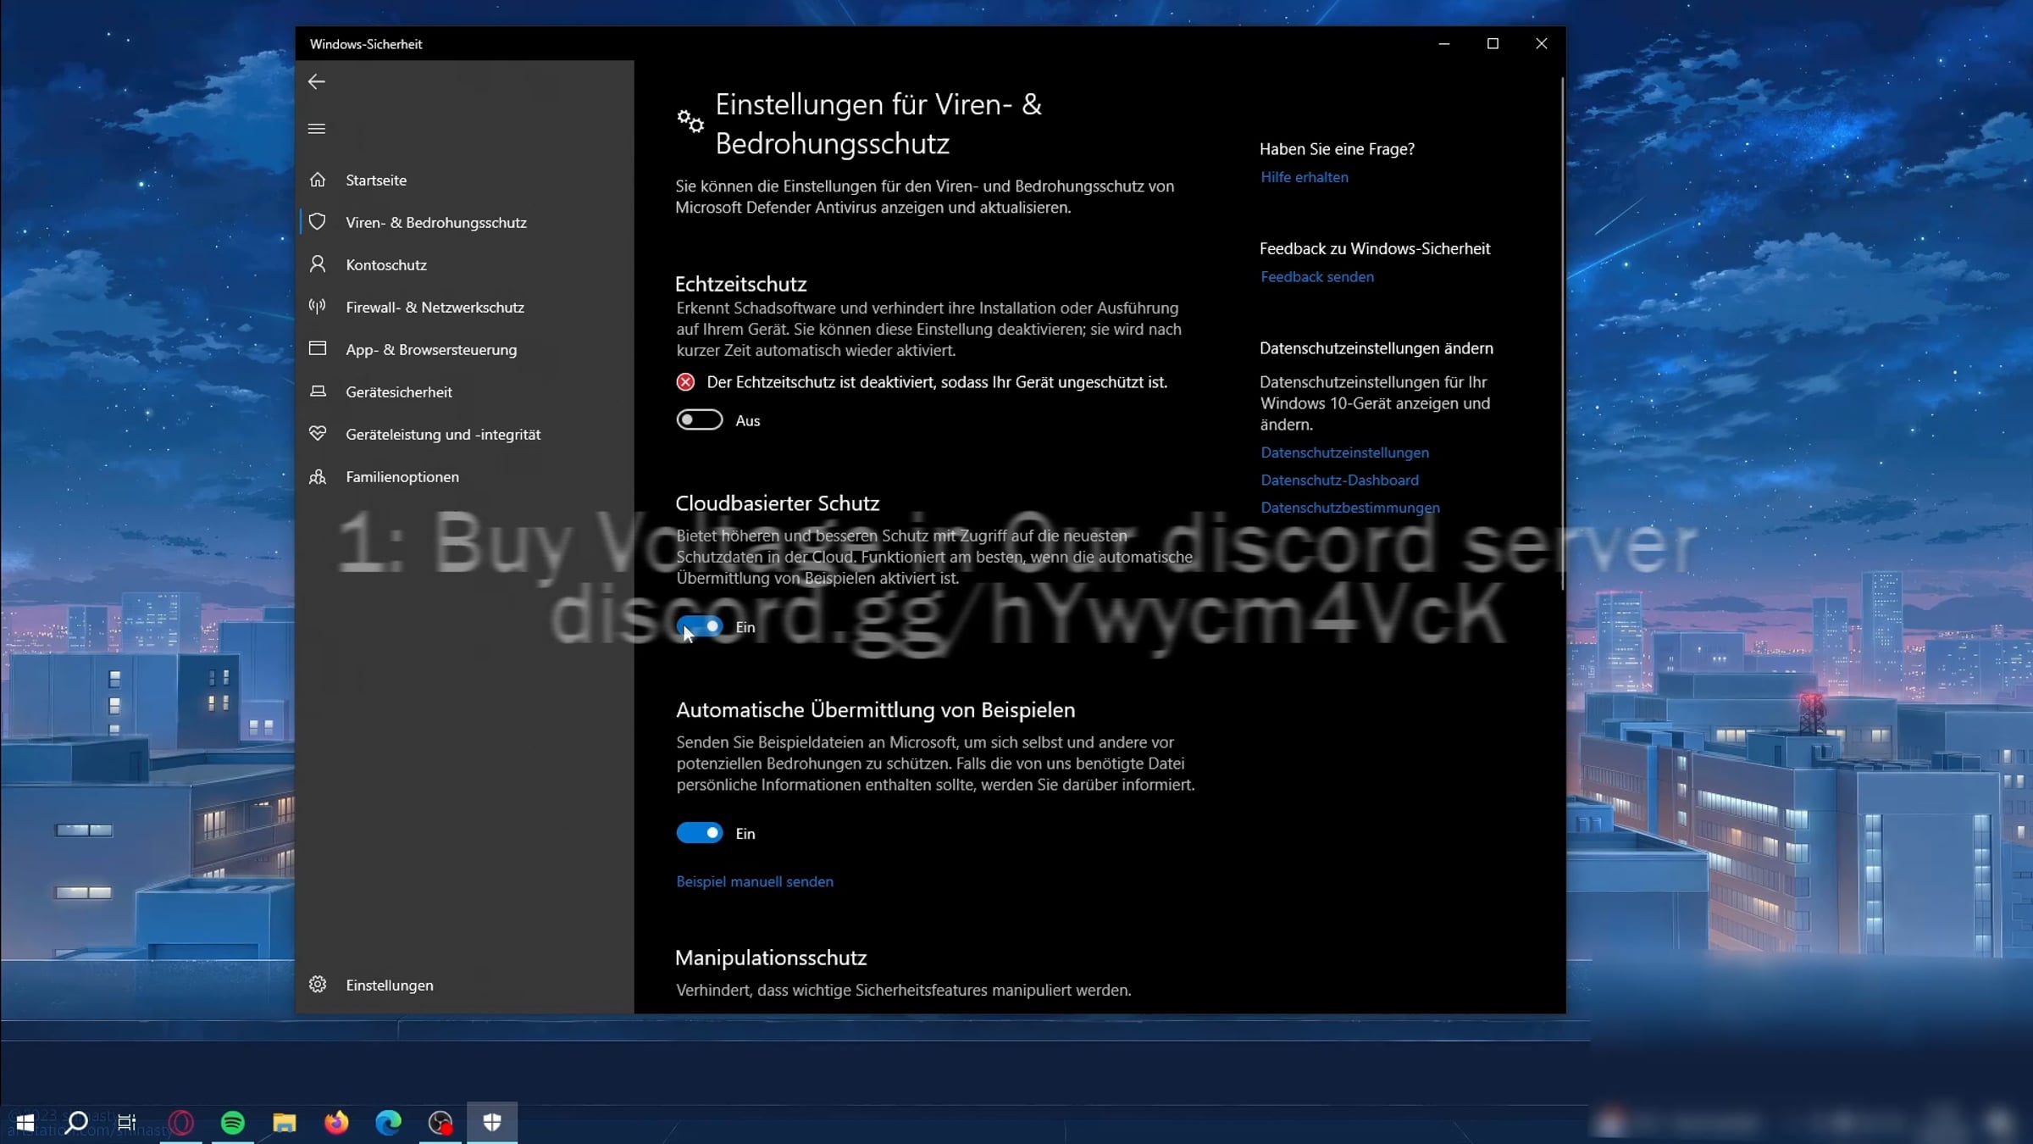This screenshot has height=1144, width=2033.
Task: Select the Kontoschutz person icon
Action: 318,264
